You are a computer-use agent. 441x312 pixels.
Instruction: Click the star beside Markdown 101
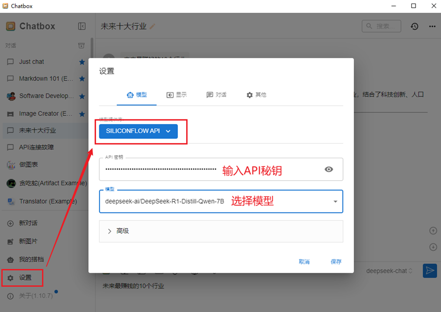[82, 79]
